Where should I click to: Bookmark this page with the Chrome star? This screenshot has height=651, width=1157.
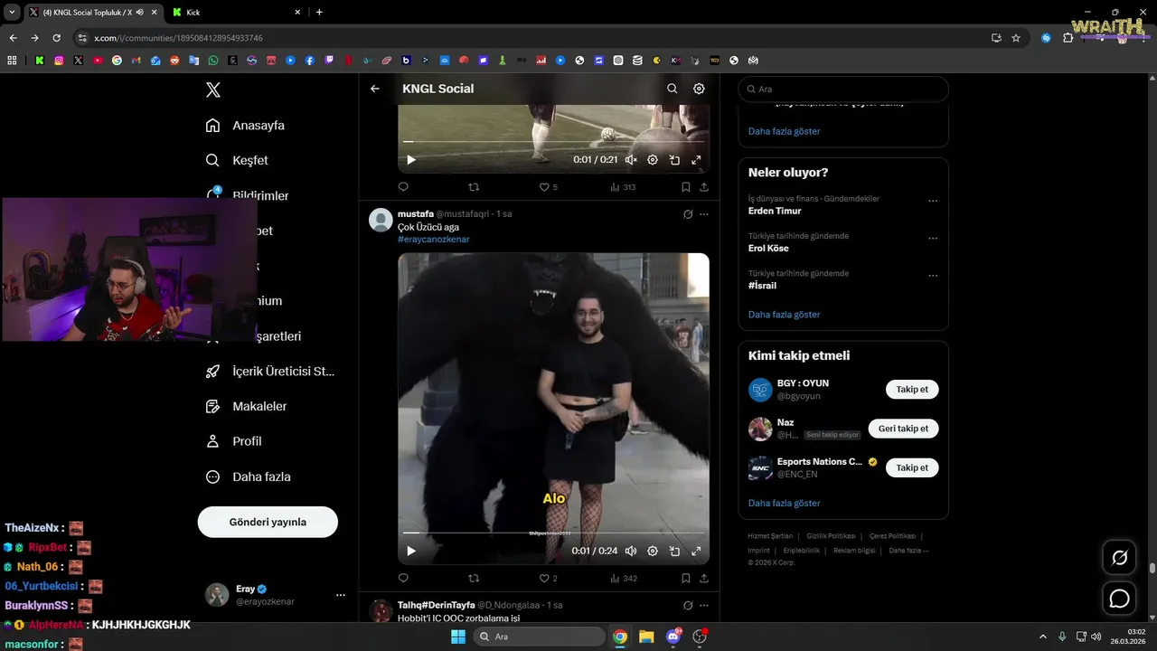tap(1016, 38)
